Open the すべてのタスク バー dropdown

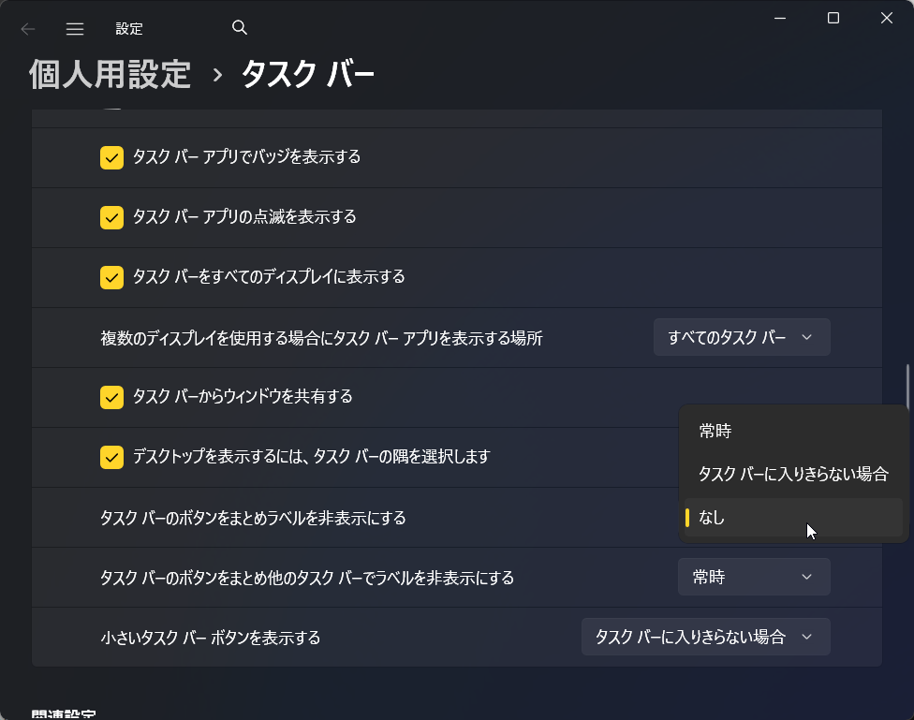click(741, 337)
